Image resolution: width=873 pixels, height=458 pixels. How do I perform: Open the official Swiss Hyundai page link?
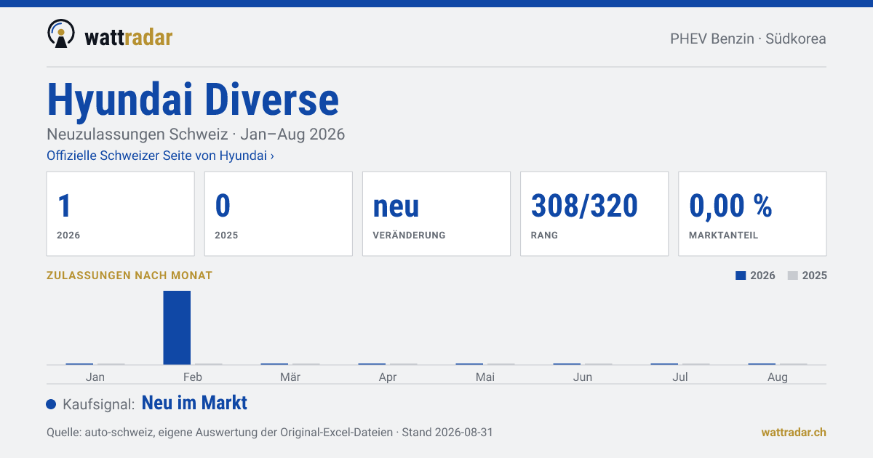pyautogui.click(x=160, y=156)
